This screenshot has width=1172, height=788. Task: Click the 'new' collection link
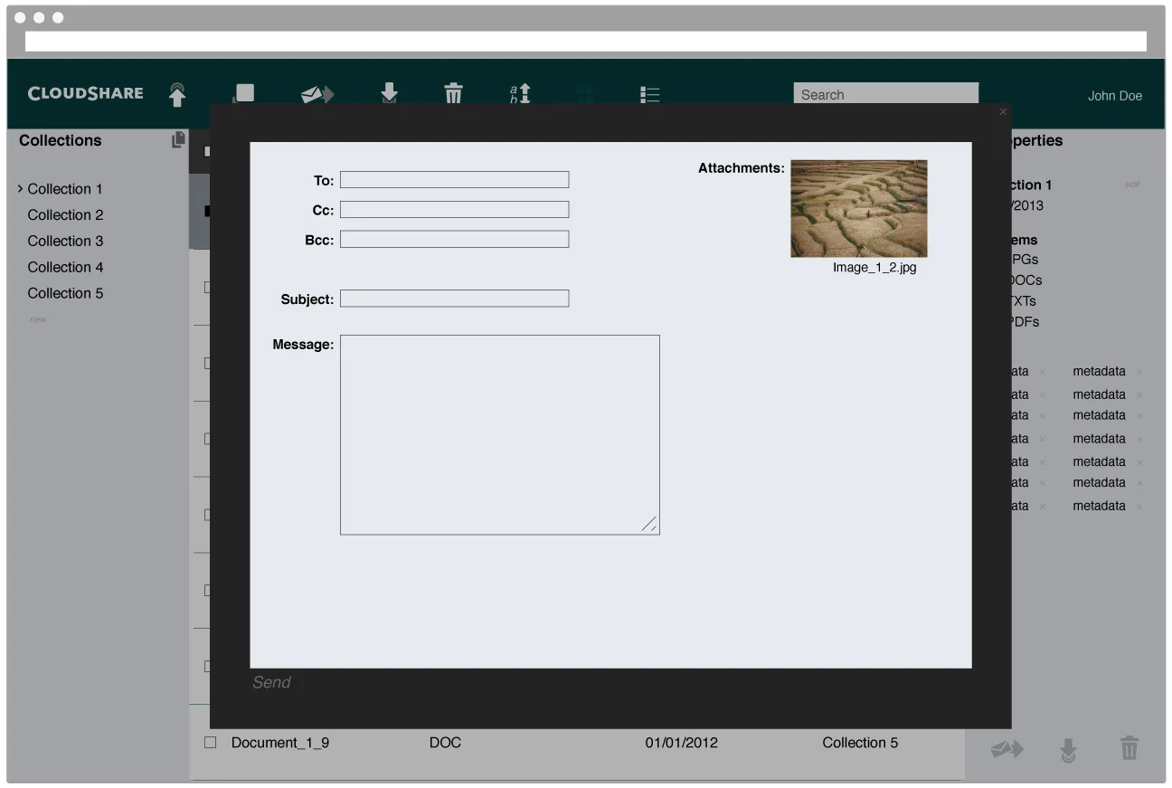click(x=37, y=319)
